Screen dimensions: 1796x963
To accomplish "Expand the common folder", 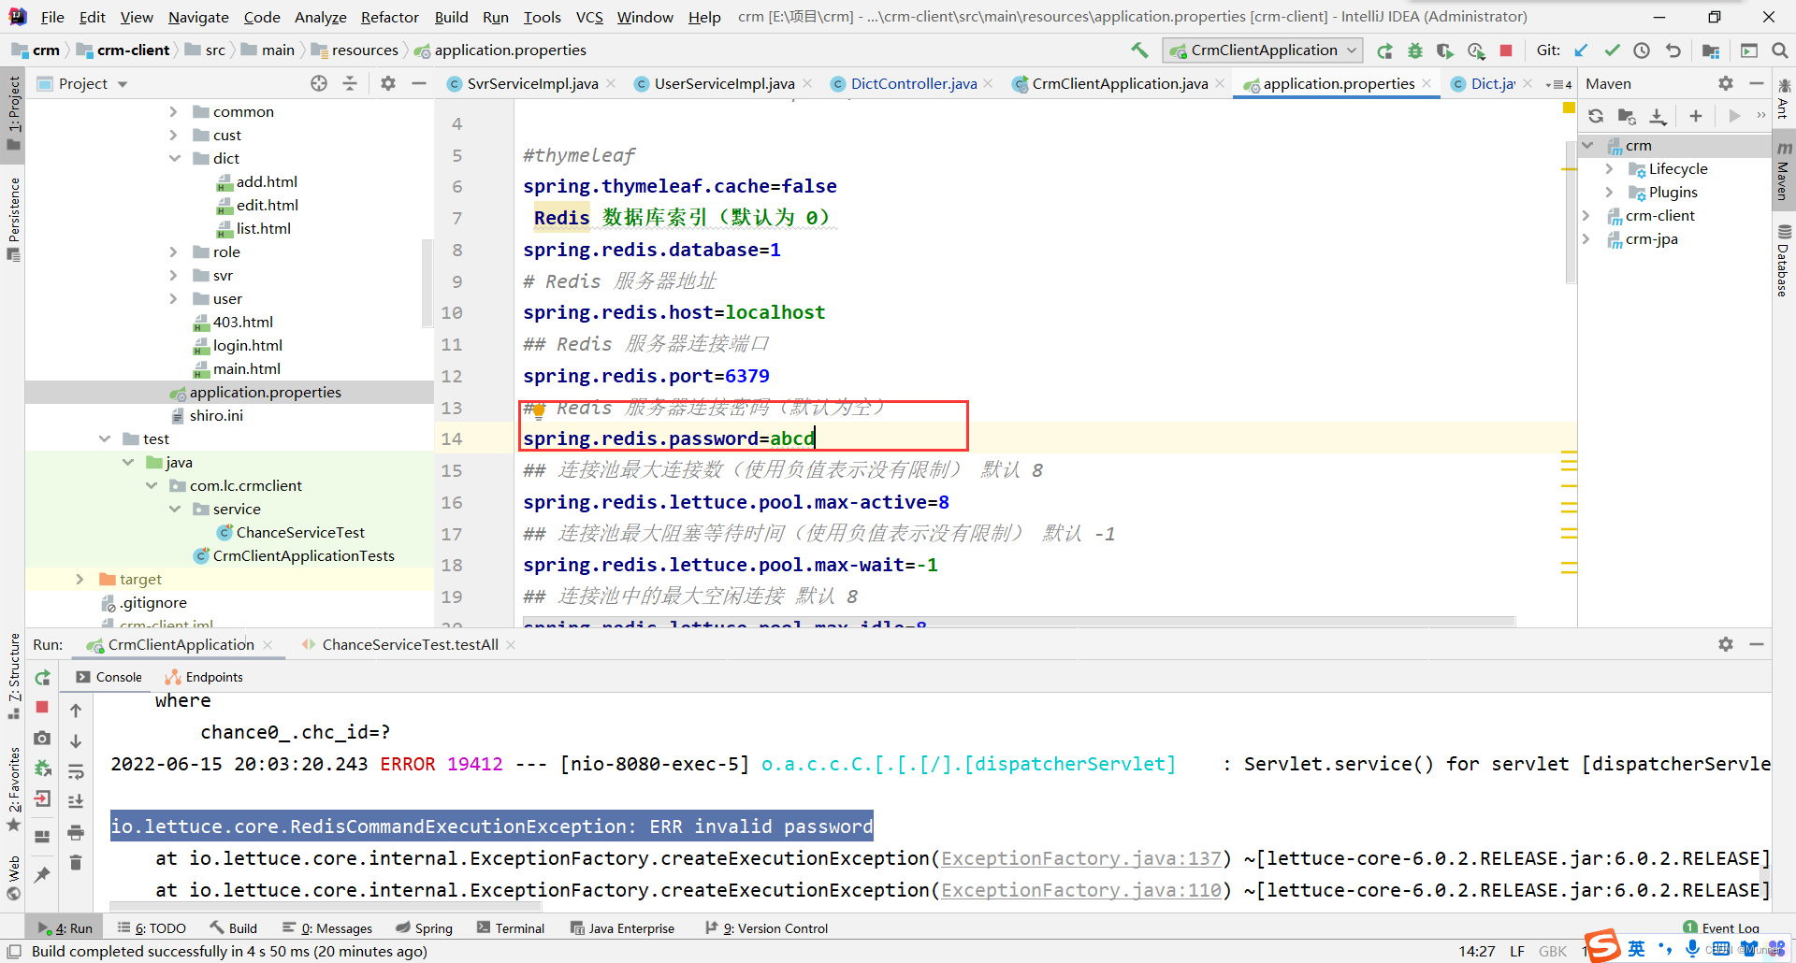I will [173, 111].
